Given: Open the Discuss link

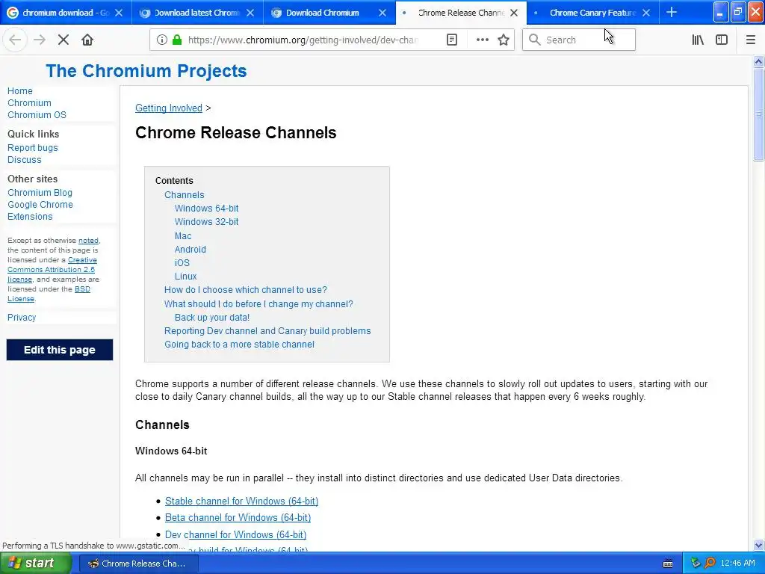Looking at the screenshot, I should (x=25, y=160).
